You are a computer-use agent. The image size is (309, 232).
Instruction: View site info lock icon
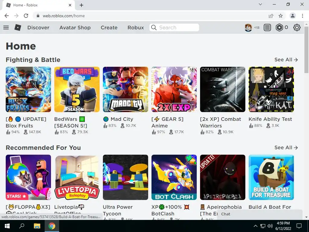pos(38,16)
